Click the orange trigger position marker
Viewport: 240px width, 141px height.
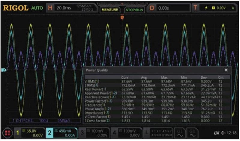click(x=122, y=18)
